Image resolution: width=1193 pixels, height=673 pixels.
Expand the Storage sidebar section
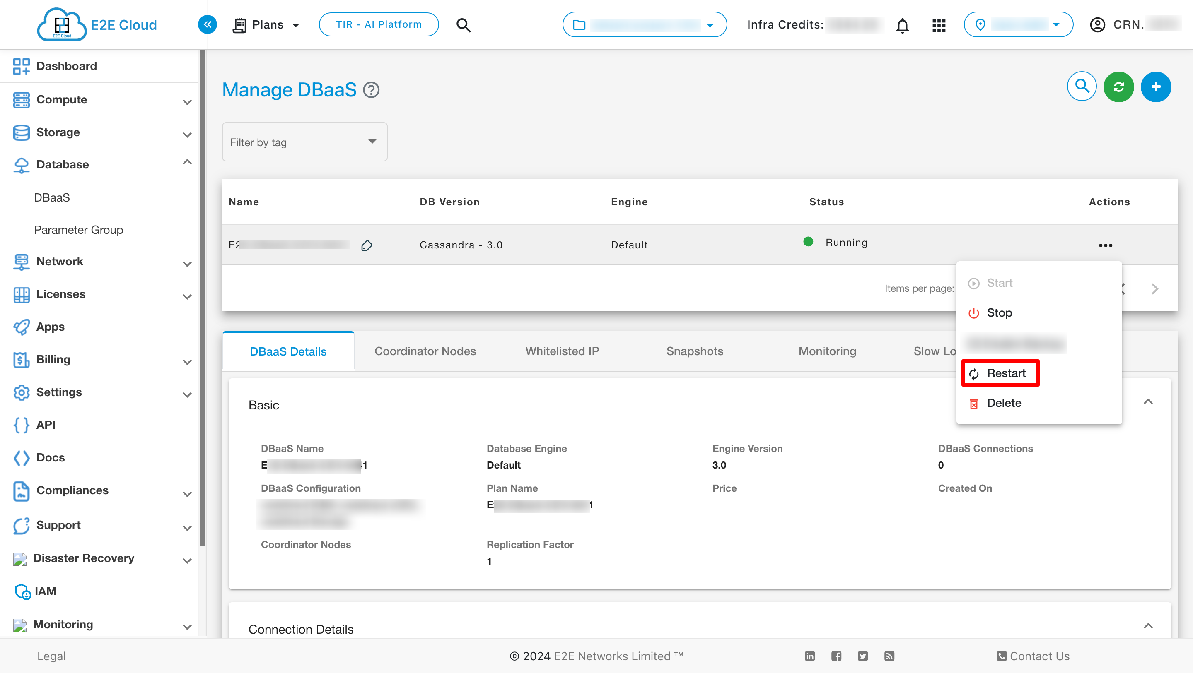[187, 135]
